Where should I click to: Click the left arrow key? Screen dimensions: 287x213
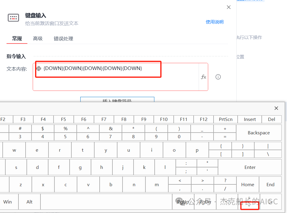[227, 202]
